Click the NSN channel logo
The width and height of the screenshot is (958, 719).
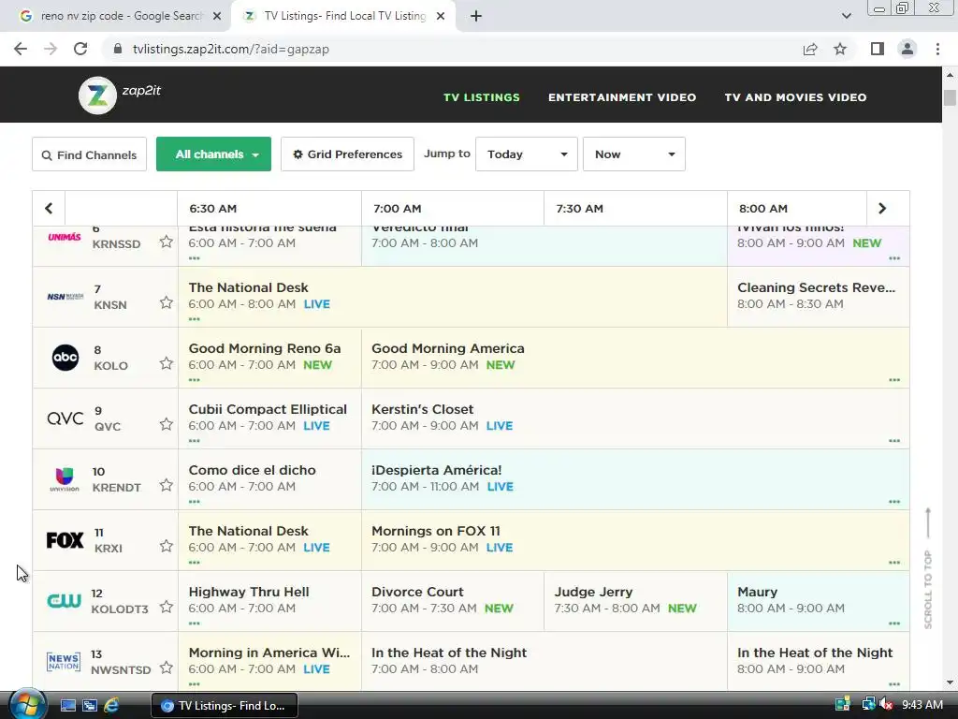point(65,297)
